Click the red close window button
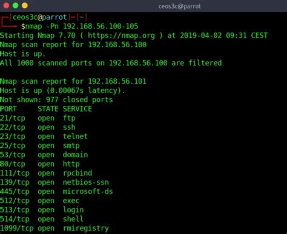This screenshot has height=234, width=287. point(6,5)
